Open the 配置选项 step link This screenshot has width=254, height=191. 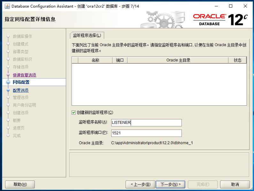[x=20, y=90]
